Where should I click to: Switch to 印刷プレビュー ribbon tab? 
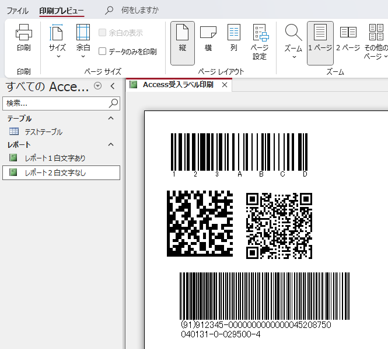point(61,11)
